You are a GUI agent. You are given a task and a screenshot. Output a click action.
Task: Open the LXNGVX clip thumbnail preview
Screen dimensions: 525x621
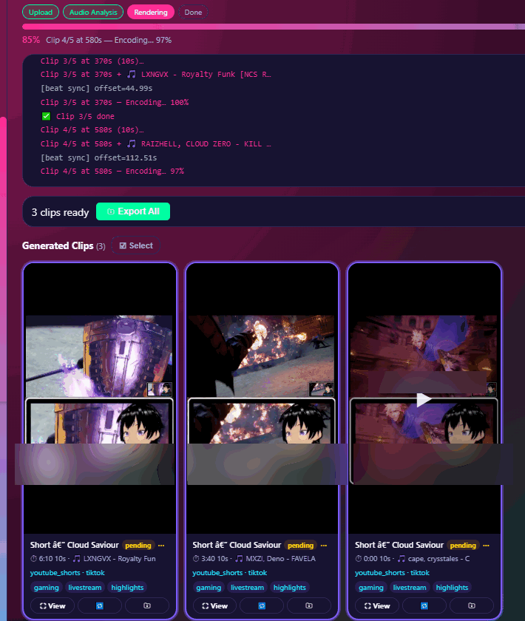pyautogui.click(x=99, y=398)
